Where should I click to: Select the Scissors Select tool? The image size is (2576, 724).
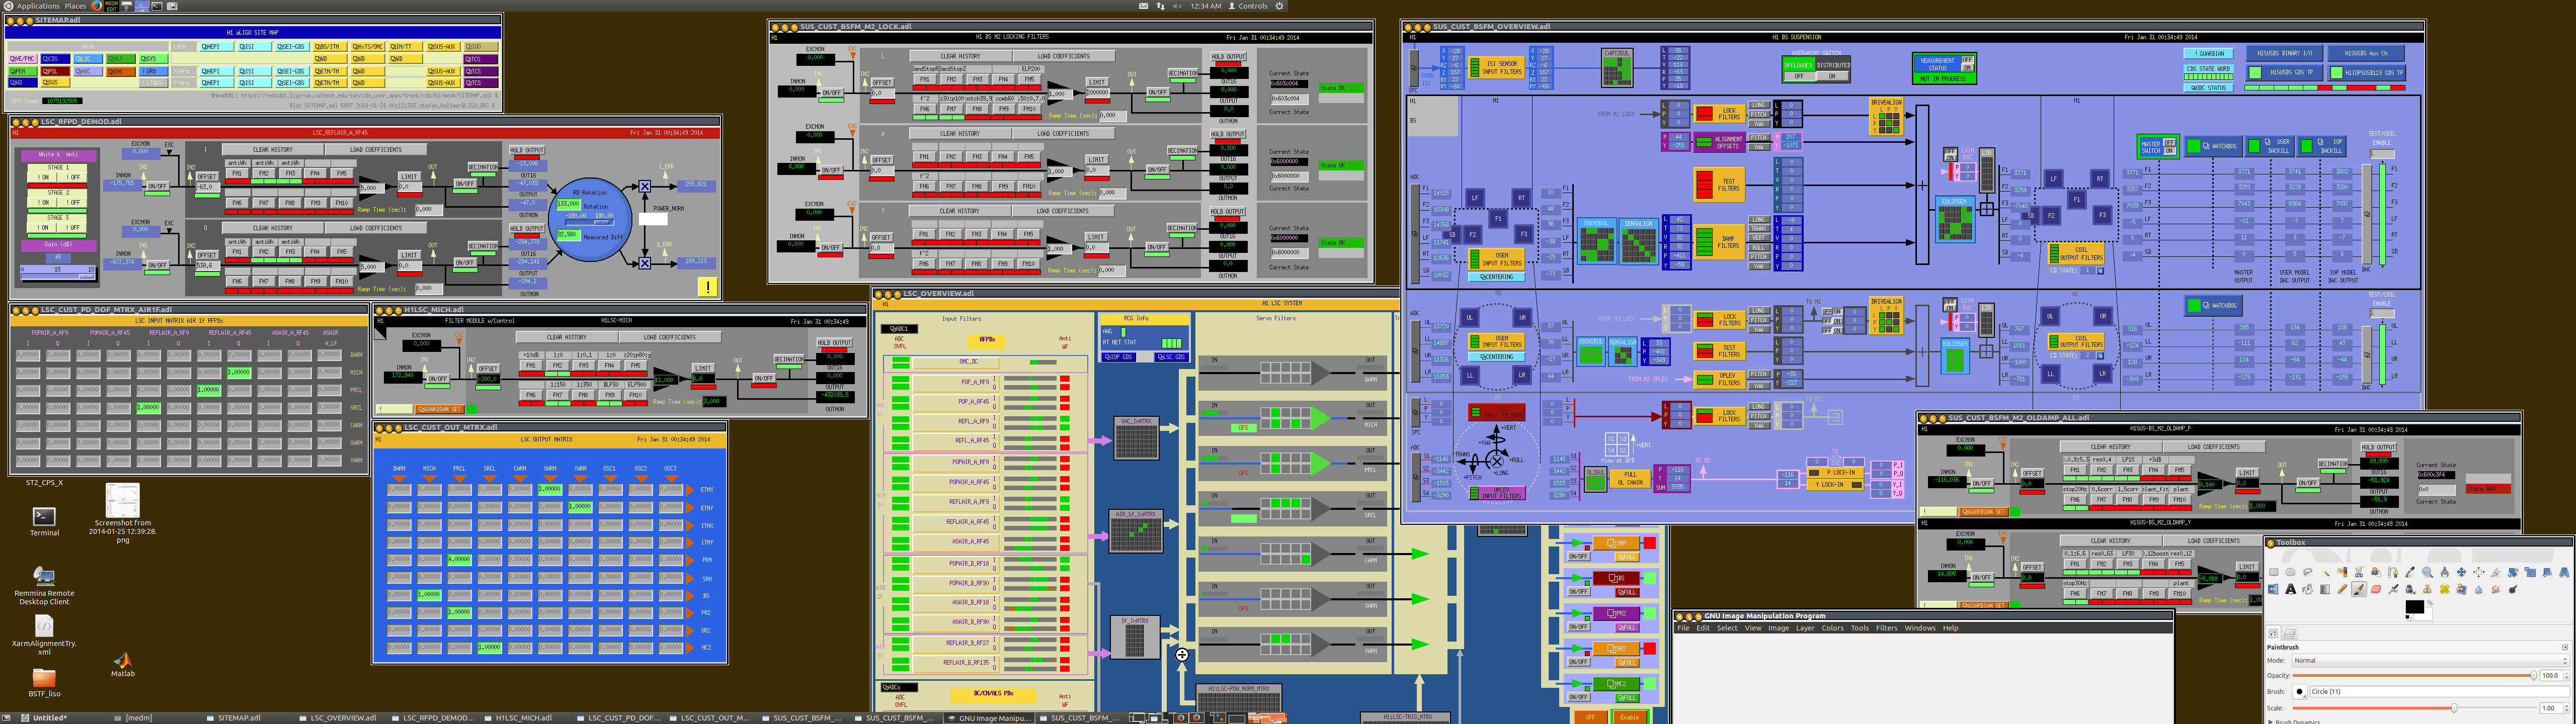[x=2360, y=572]
